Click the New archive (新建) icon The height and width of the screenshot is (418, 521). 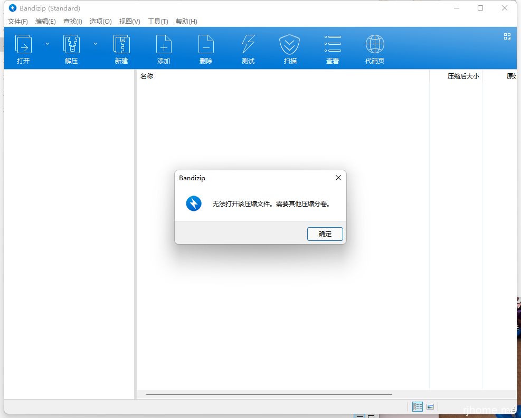(x=121, y=45)
